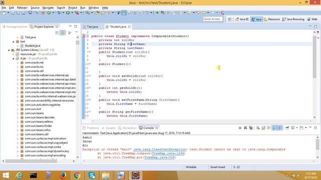Switch to the Package Explorer tab

point(15,26)
